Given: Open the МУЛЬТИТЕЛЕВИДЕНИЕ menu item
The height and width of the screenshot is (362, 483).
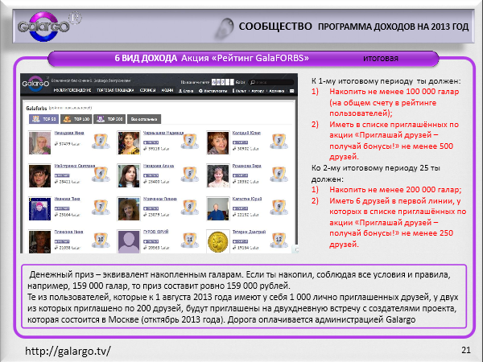Looking at the screenshot, I should (x=72, y=90).
